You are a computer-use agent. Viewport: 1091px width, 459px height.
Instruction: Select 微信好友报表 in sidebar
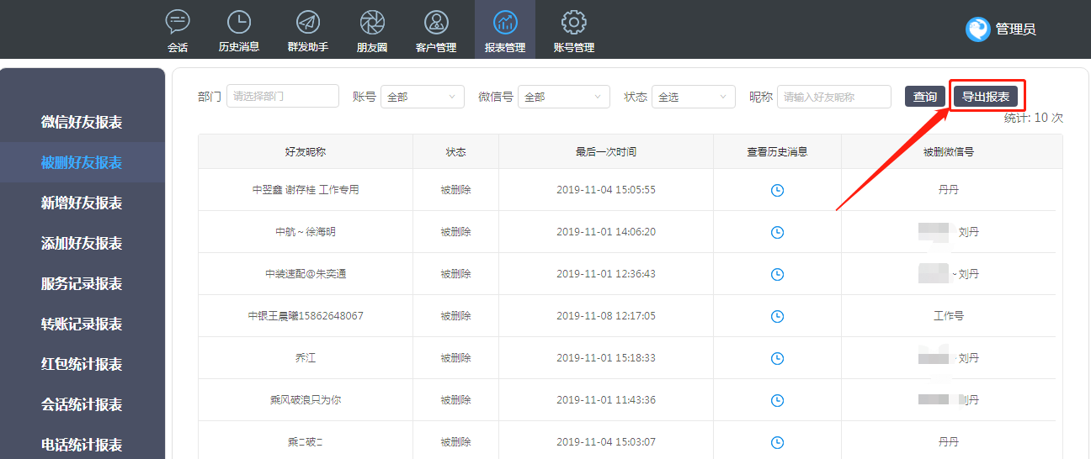(82, 122)
